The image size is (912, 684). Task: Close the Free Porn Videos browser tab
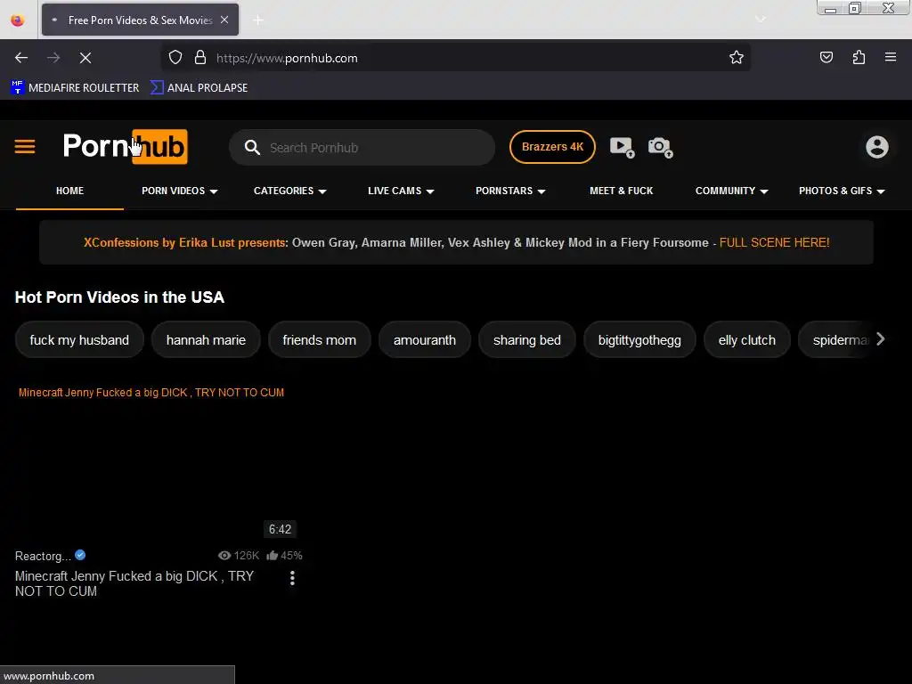pyautogui.click(x=224, y=20)
